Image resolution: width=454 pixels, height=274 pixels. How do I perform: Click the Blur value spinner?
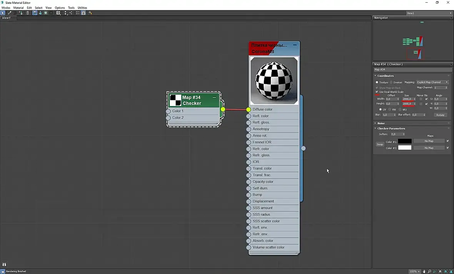tap(394, 115)
